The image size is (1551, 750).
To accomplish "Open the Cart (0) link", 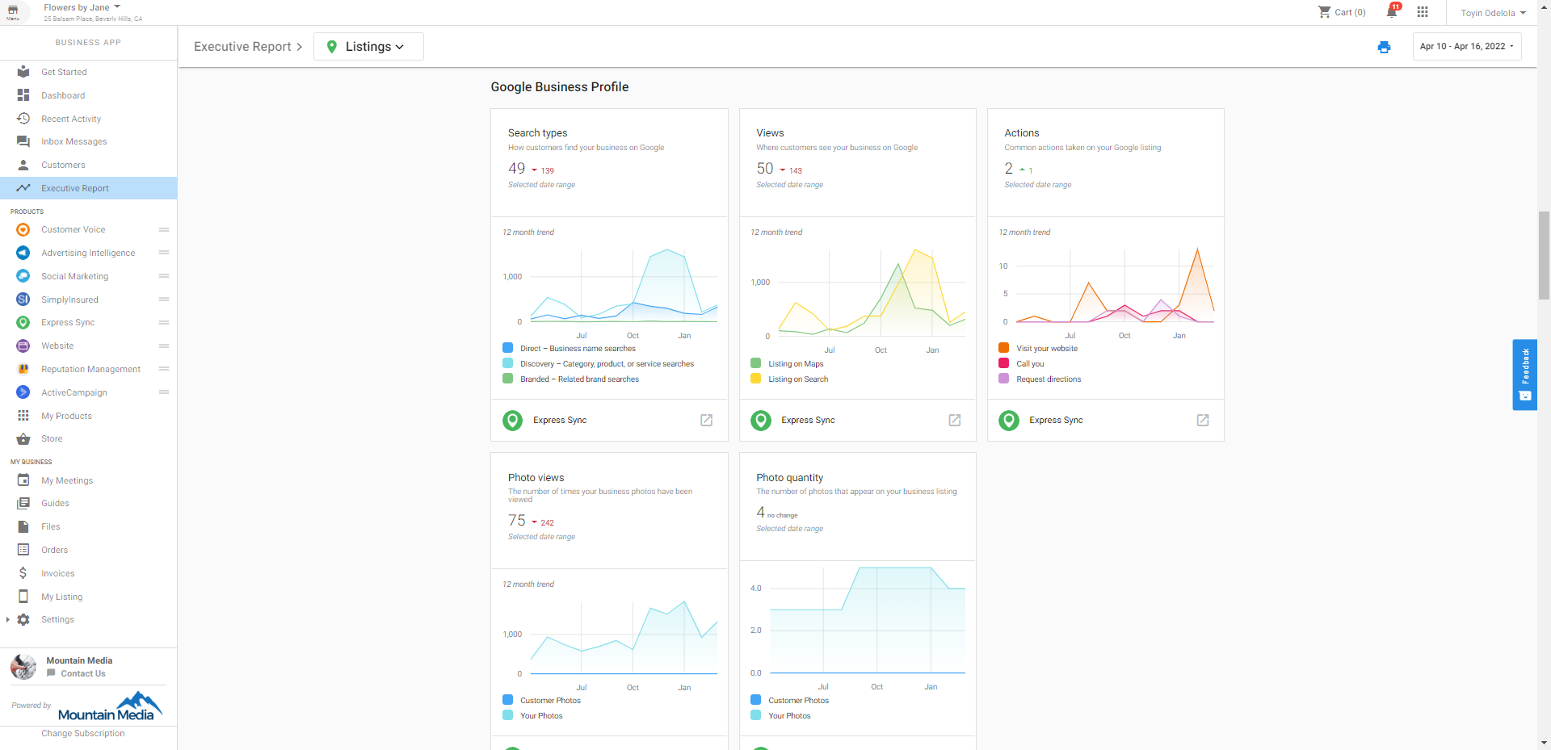I will point(1342,12).
